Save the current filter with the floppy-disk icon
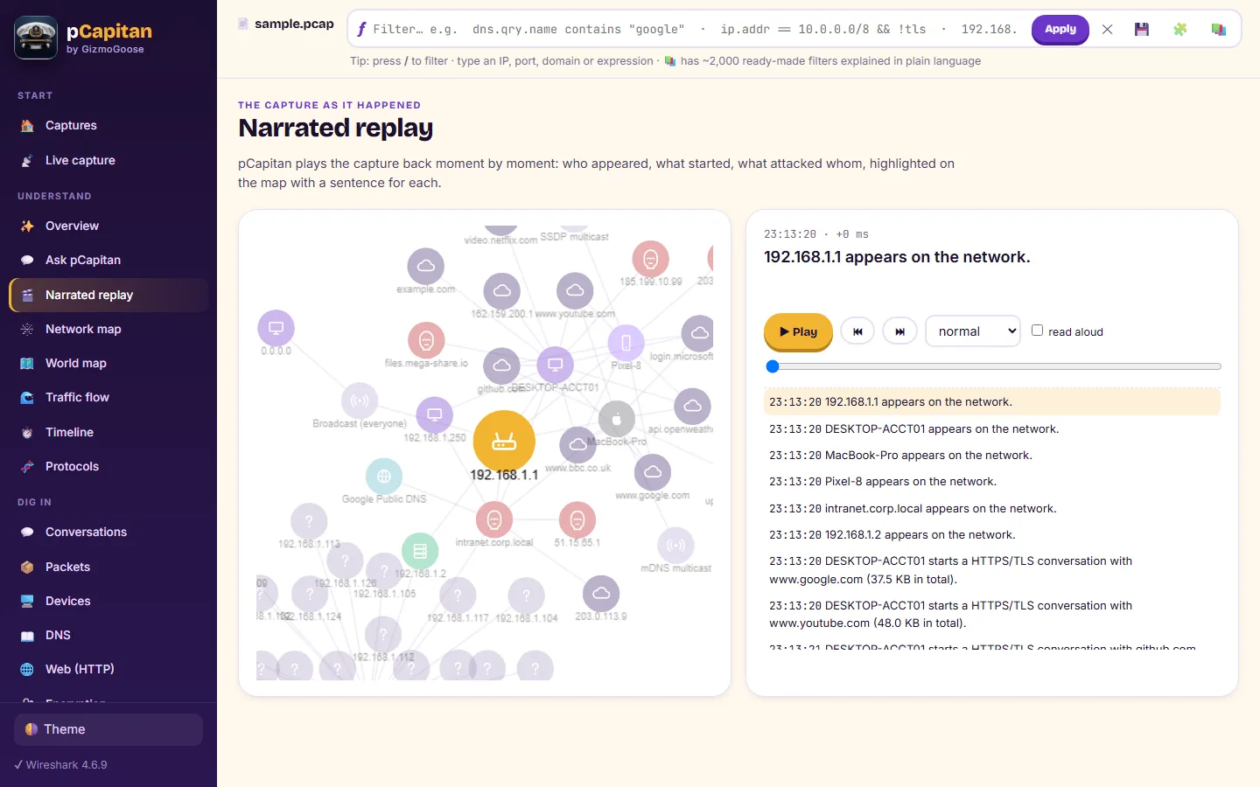The width and height of the screenshot is (1260, 787). coord(1141,30)
